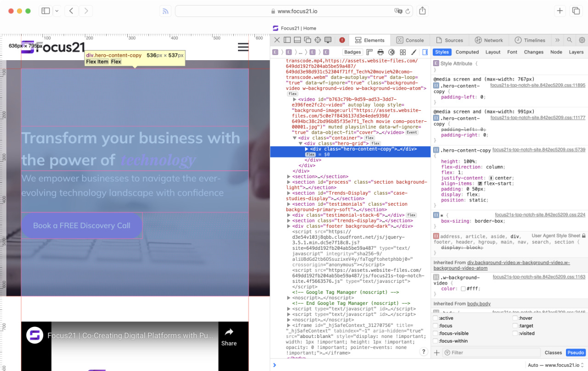Image resolution: width=588 pixels, height=371 pixels.
Task: Open the Computed styles tab
Action: 467,52
